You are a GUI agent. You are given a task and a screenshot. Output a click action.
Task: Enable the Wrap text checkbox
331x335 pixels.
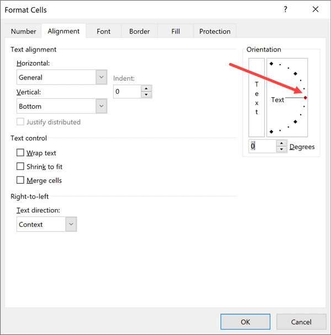(x=20, y=153)
